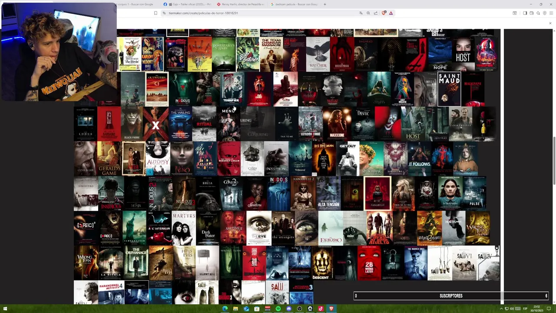Screen dimensions: 556x313
Task: Open File Explorer from the taskbar
Action: pyautogui.click(x=235, y=309)
